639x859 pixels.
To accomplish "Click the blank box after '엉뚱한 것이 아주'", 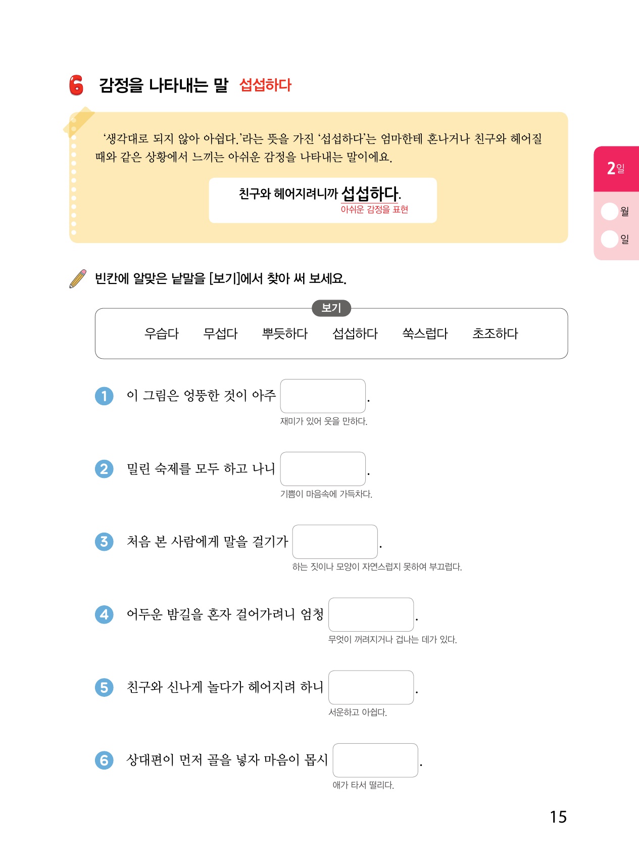I will 323,396.
